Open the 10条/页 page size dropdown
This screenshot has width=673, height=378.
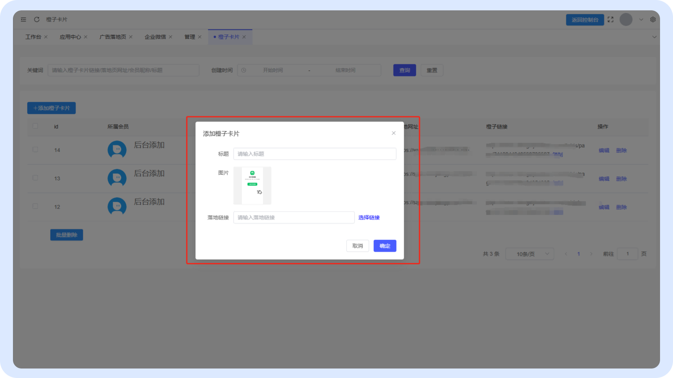pyautogui.click(x=530, y=254)
